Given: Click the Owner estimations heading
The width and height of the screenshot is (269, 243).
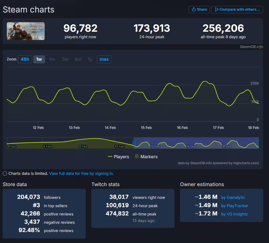Looking at the screenshot, I should 202,184.
